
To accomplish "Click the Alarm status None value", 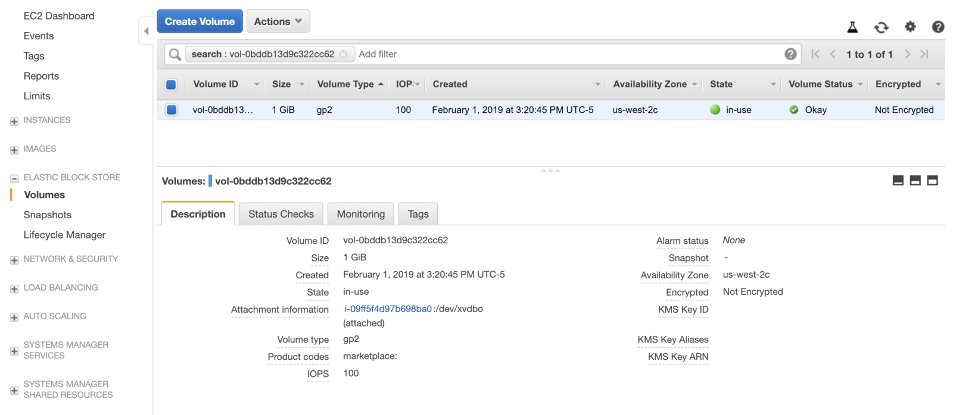I will [734, 240].
